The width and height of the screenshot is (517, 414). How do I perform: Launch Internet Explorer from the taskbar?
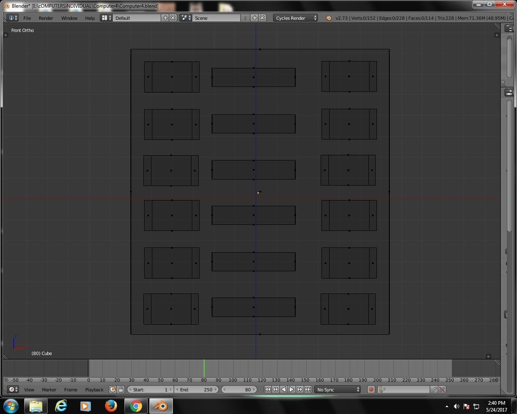coord(61,406)
